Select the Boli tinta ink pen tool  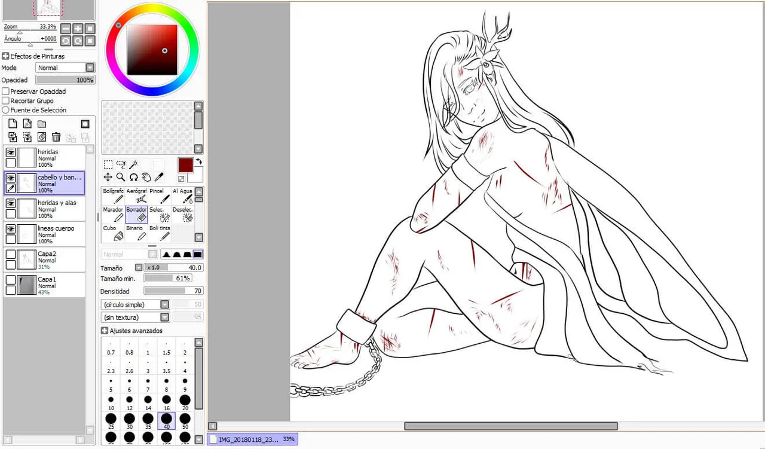[160, 233]
